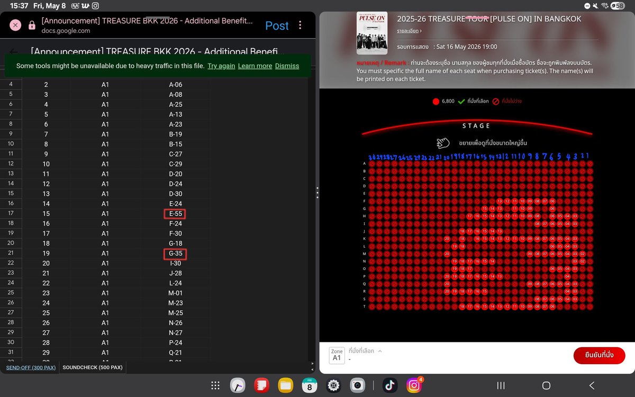Open the three-dot menu beside Post
Screen dimensions: 635x397
[300, 25]
